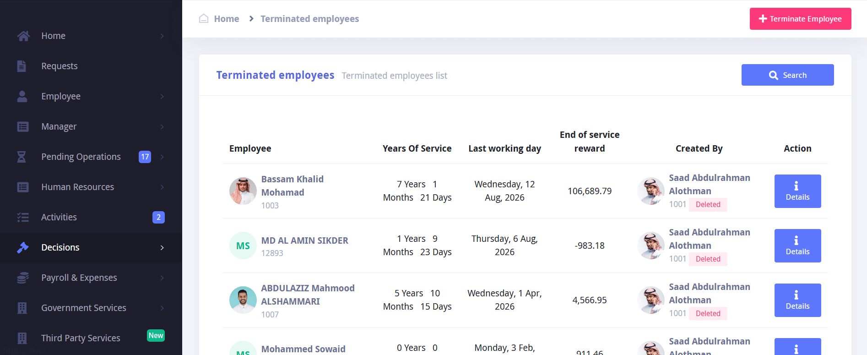Click the reward value 4,566.95
Screen dimensions: 867x355
point(590,300)
